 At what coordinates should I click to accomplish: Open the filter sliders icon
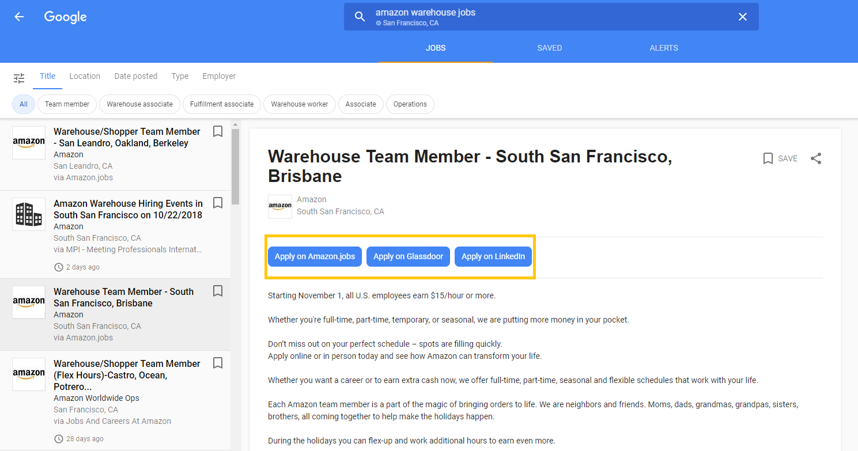coord(19,78)
